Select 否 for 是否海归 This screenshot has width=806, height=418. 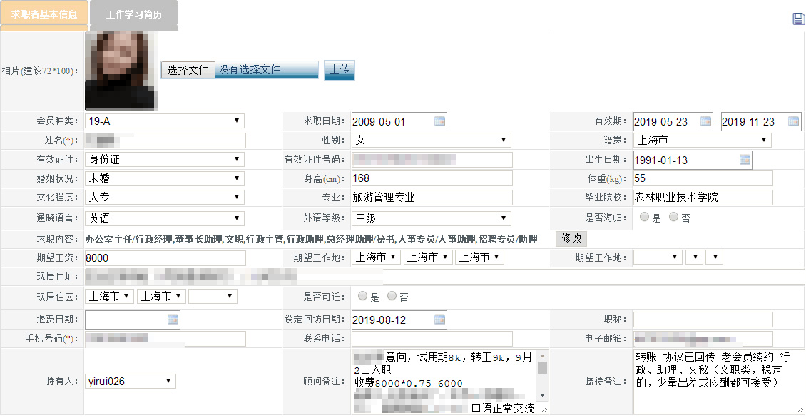[x=673, y=217]
